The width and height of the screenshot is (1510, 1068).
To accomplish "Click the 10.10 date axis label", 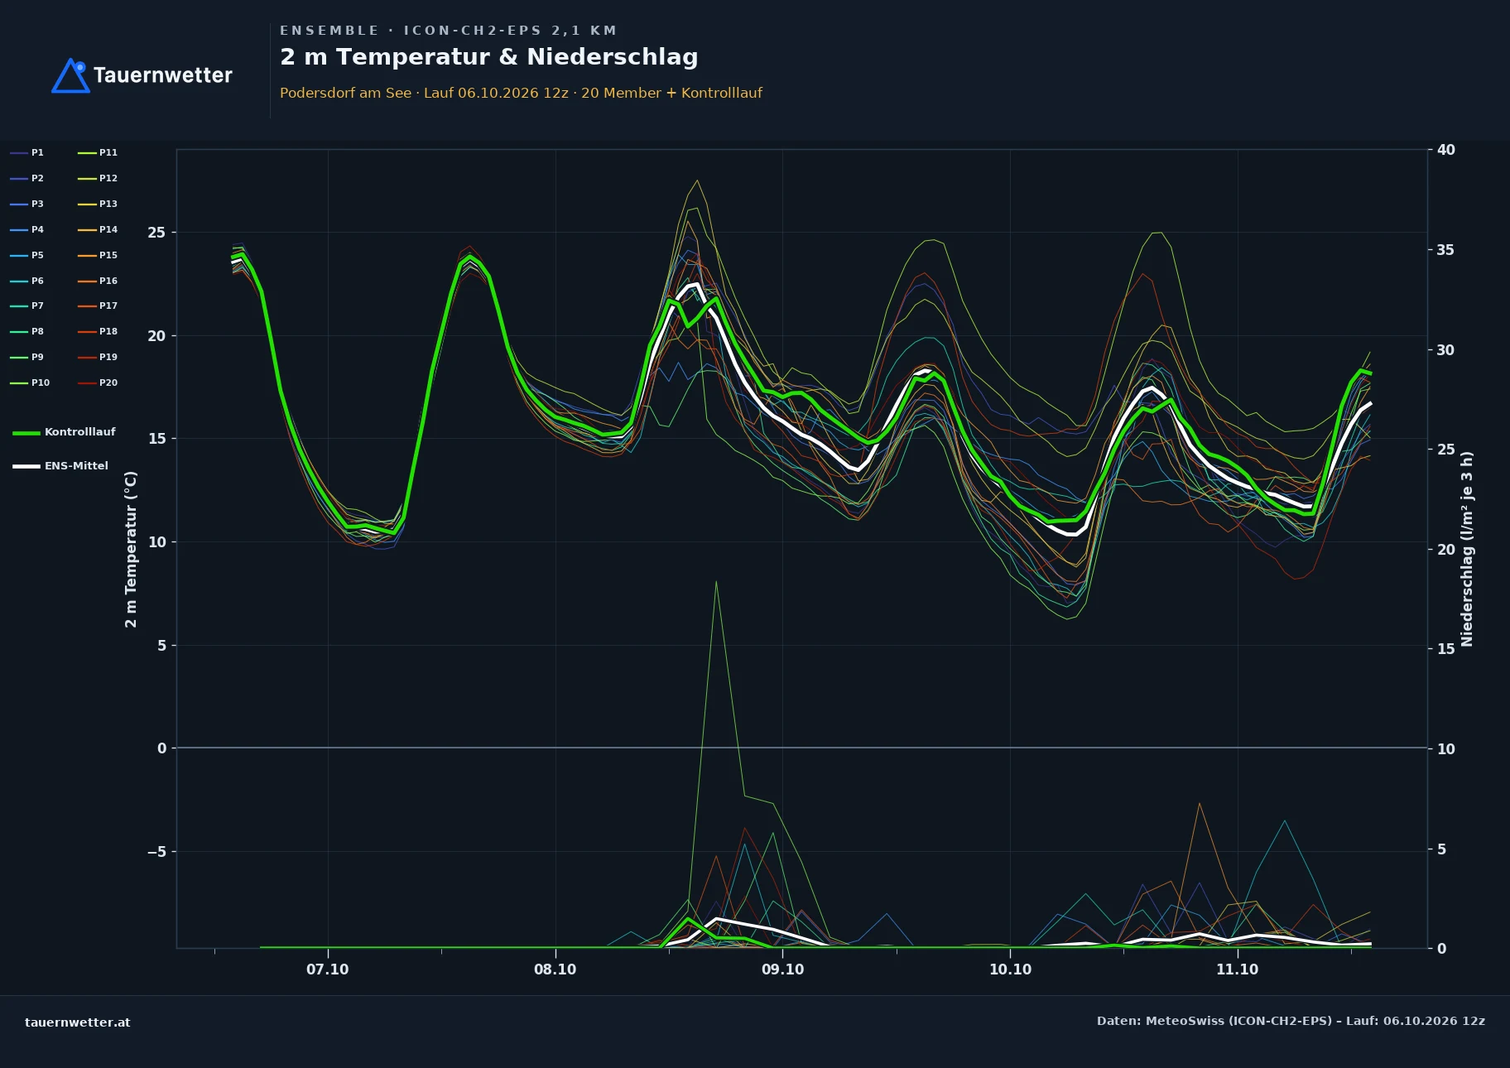I will pos(1011,969).
